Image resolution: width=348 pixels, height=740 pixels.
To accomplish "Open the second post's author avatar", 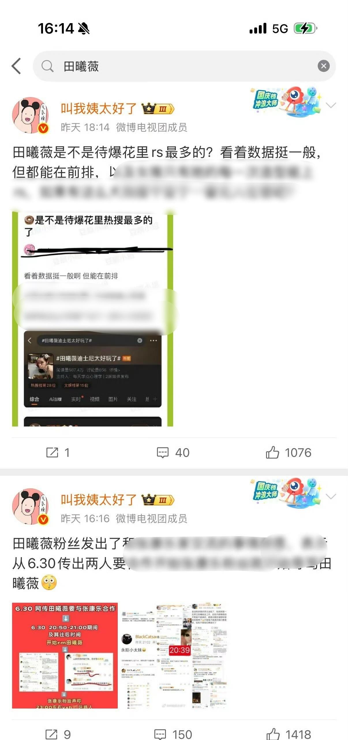I will pyautogui.click(x=31, y=507).
